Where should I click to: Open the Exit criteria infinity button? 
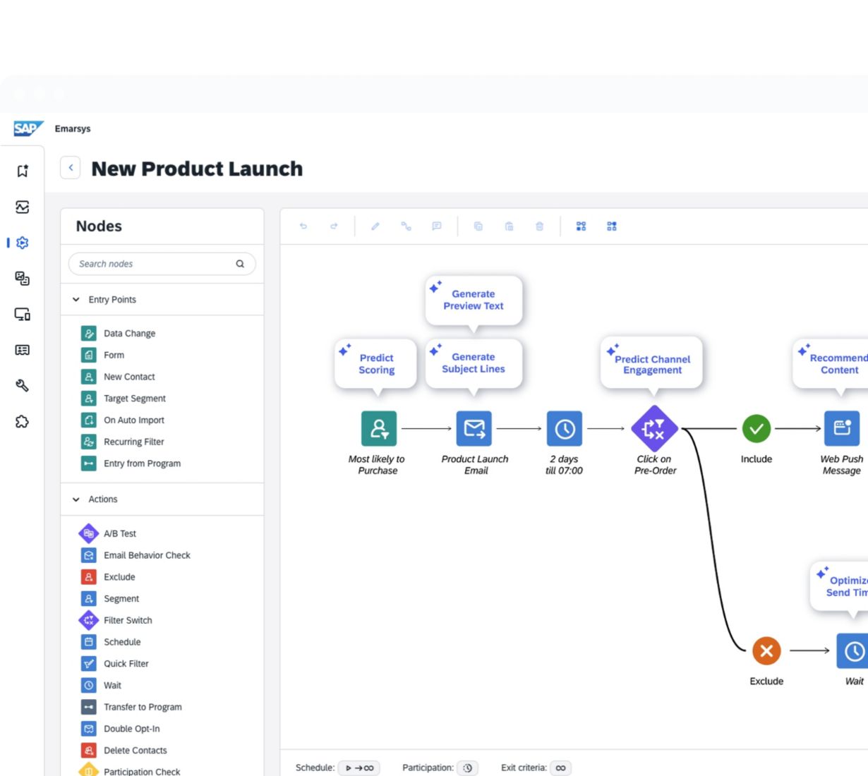pos(560,768)
